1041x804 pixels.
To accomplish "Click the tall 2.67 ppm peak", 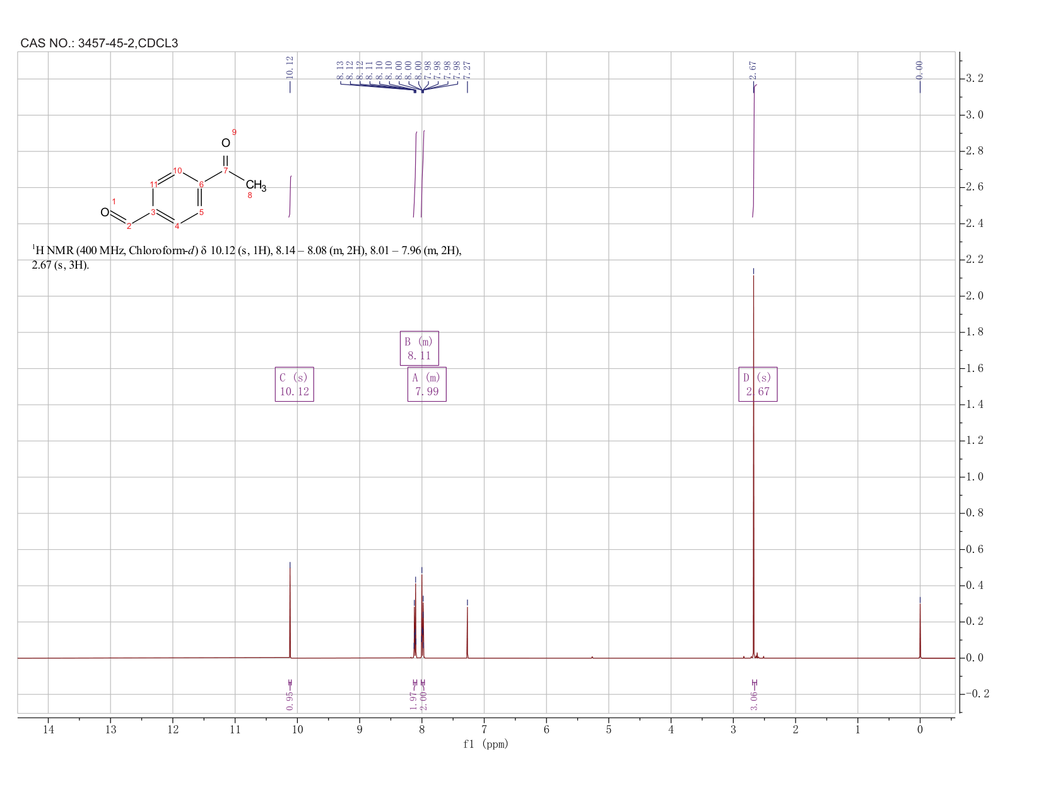I will click(753, 467).
